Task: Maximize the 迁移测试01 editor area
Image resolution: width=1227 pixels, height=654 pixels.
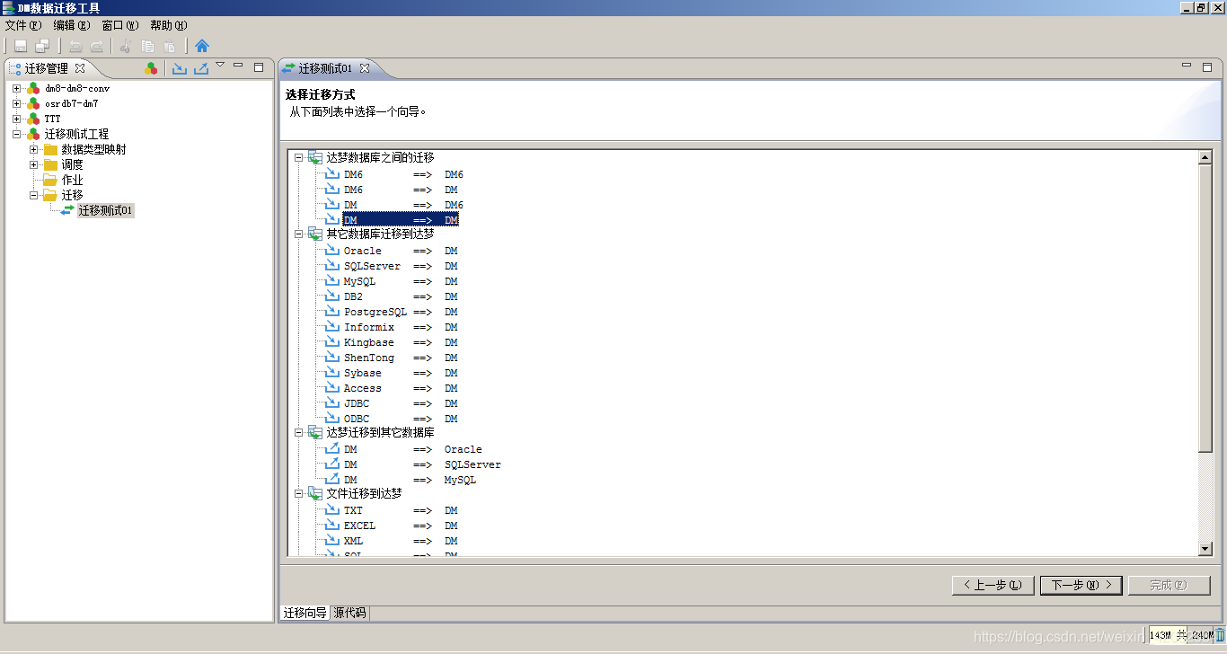Action: [x=1208, y=66]
